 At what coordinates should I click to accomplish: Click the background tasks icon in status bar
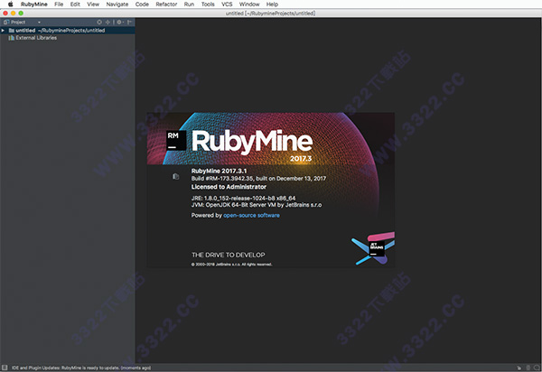(x=537, y=367)
